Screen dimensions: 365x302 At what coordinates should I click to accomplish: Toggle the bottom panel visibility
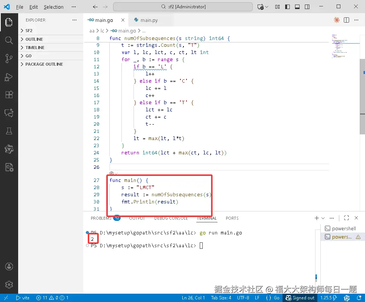coord(297,7)
